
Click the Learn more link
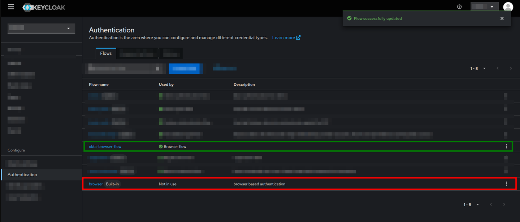pos(283,37)
